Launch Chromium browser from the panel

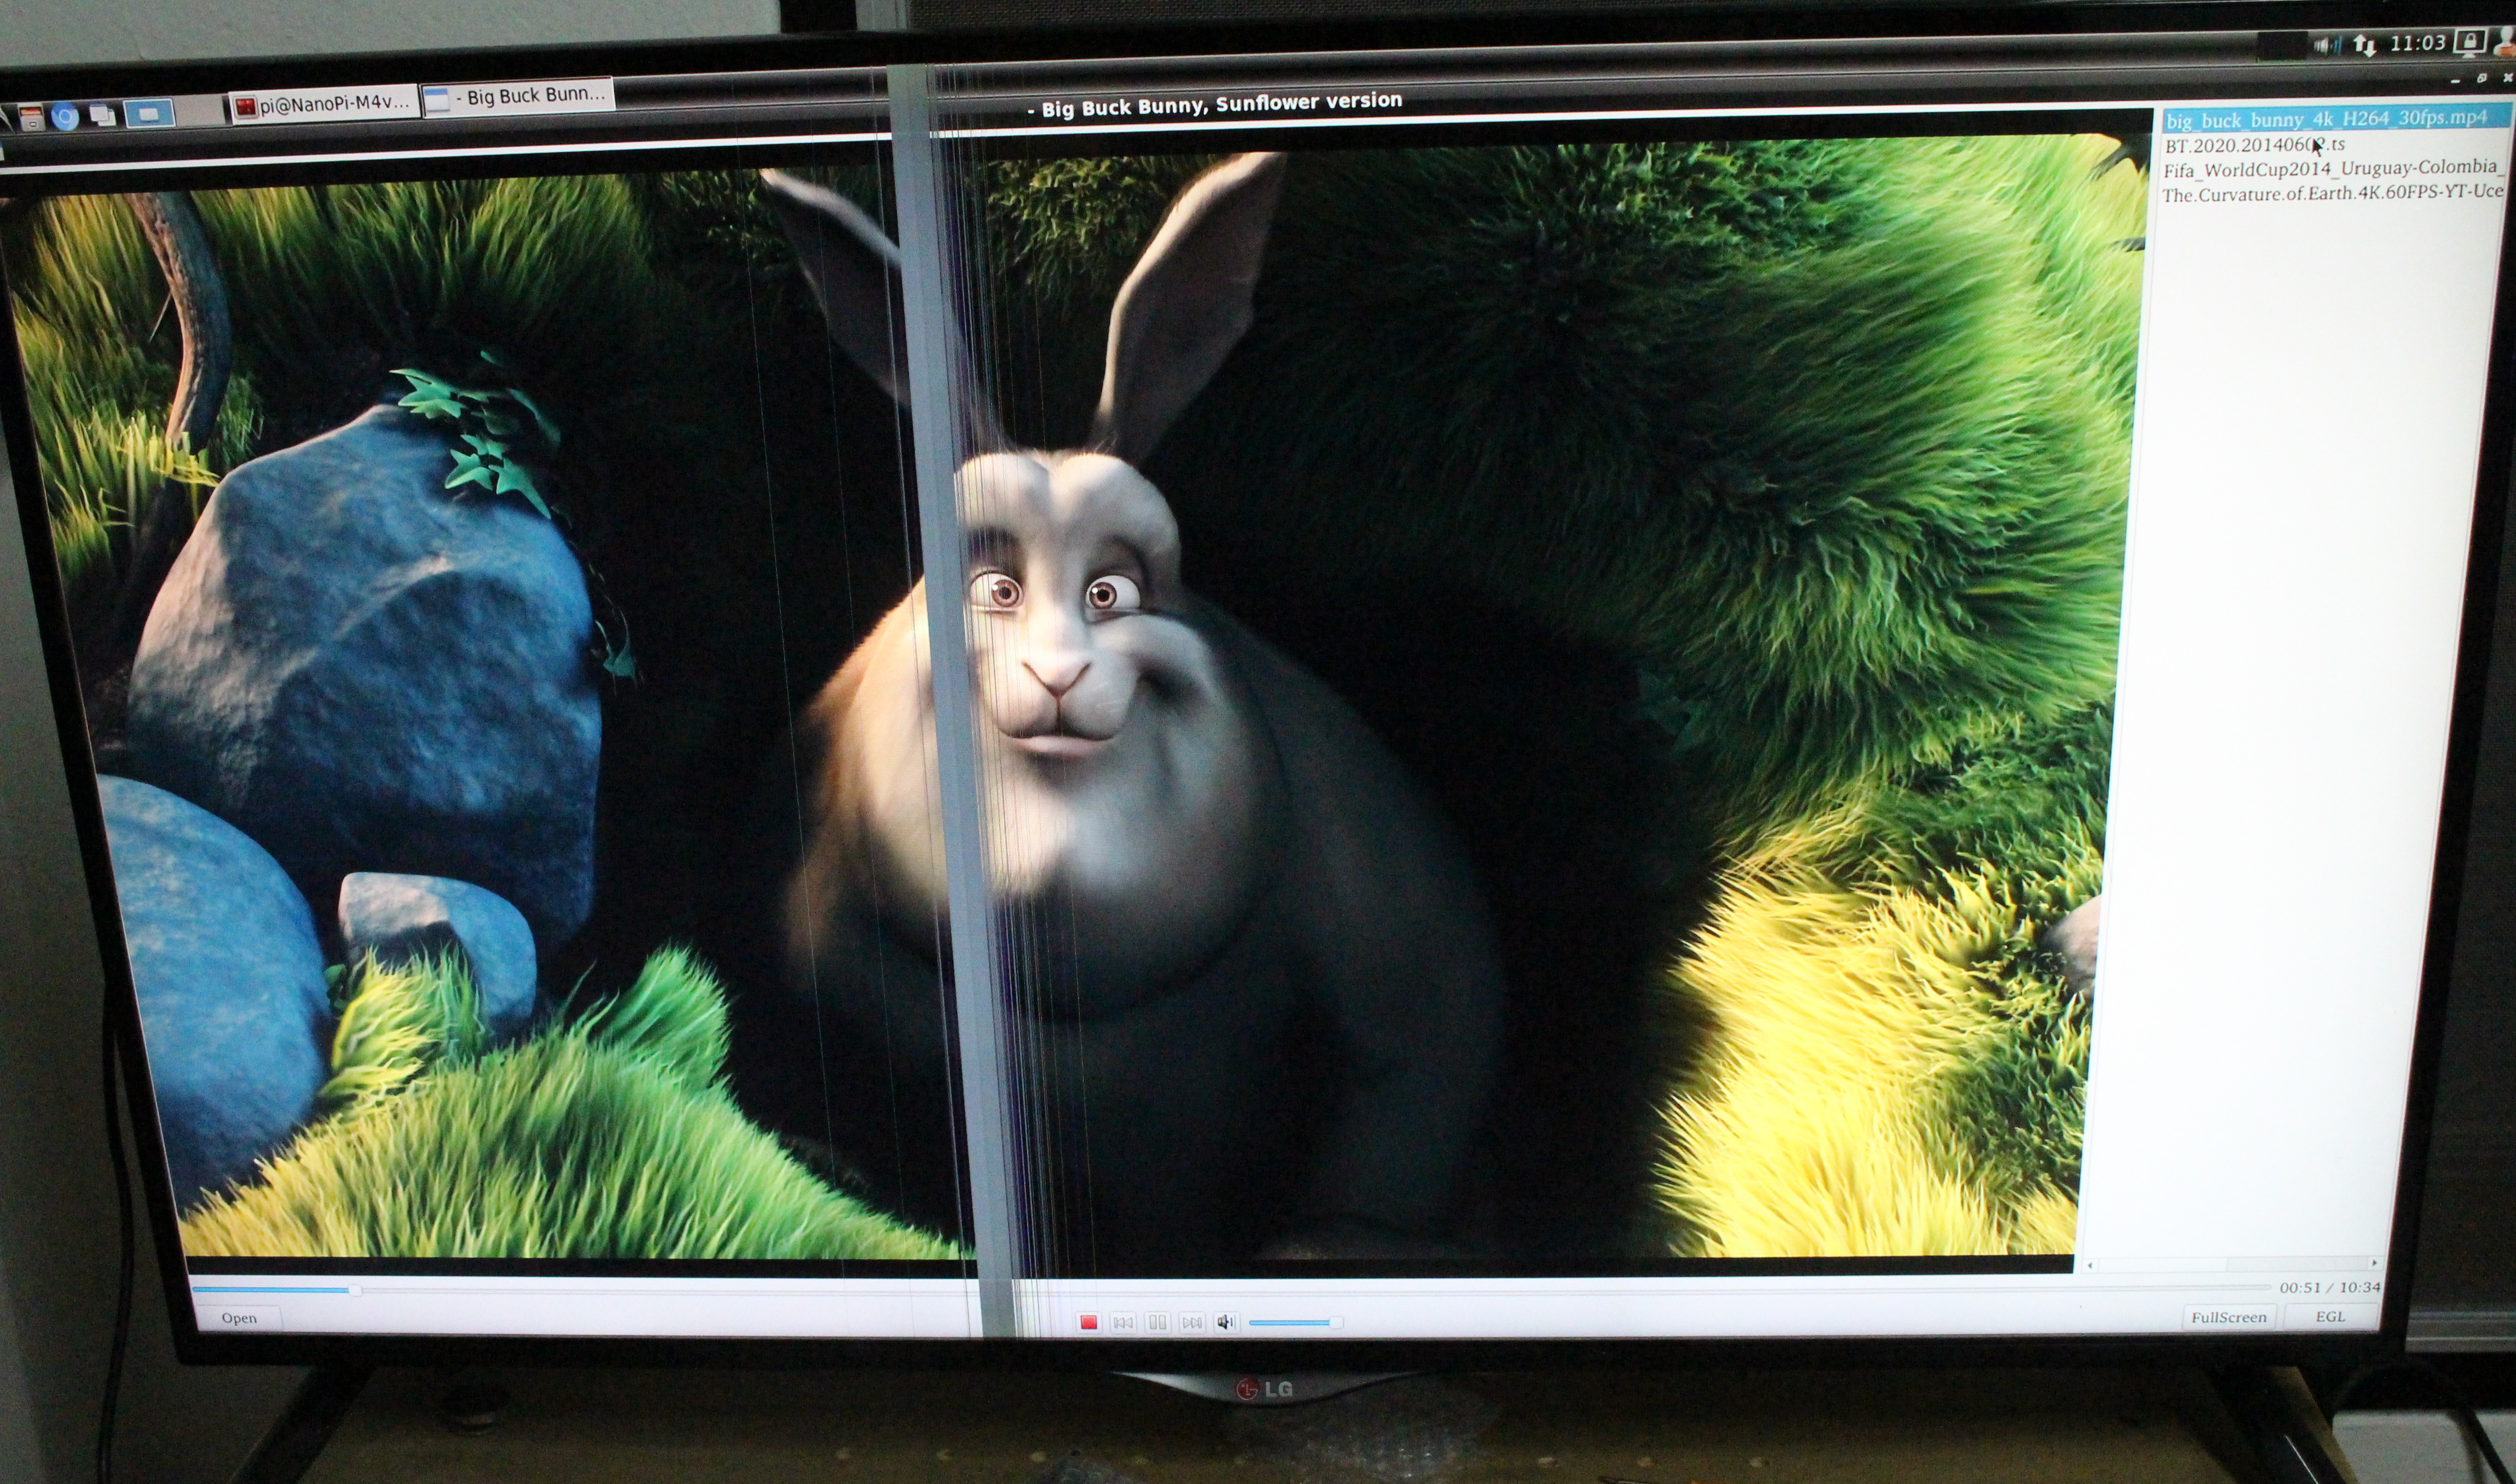(65, 116)
